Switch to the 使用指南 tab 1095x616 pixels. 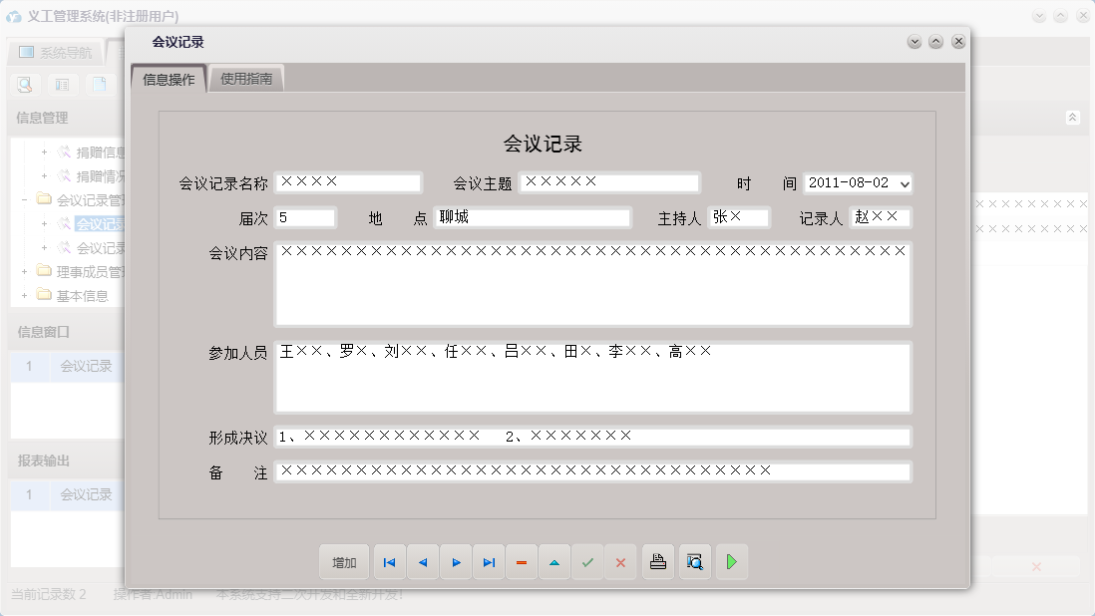click(x=246, y=76)
